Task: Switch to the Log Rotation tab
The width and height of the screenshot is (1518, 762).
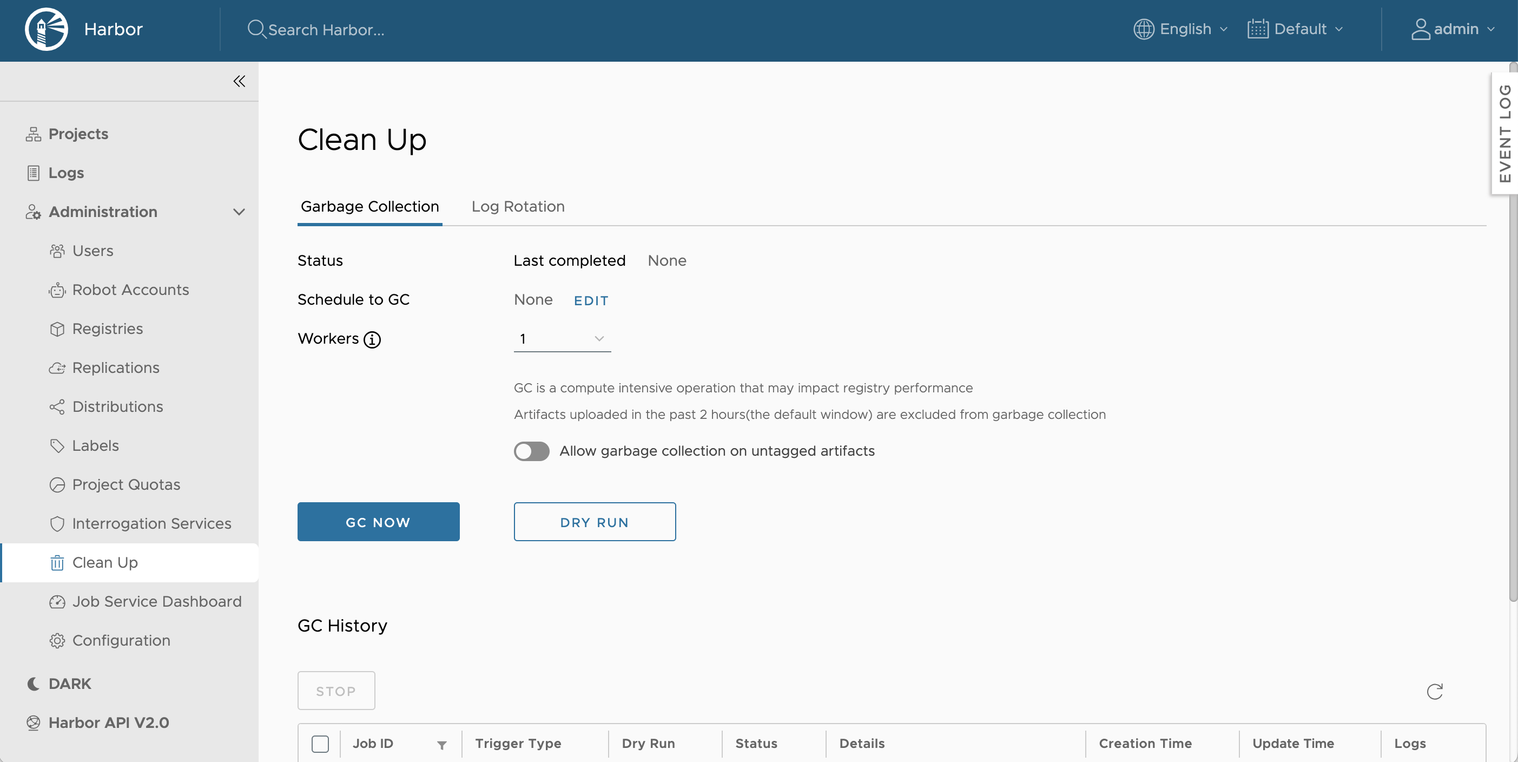Action: [518, 206]
